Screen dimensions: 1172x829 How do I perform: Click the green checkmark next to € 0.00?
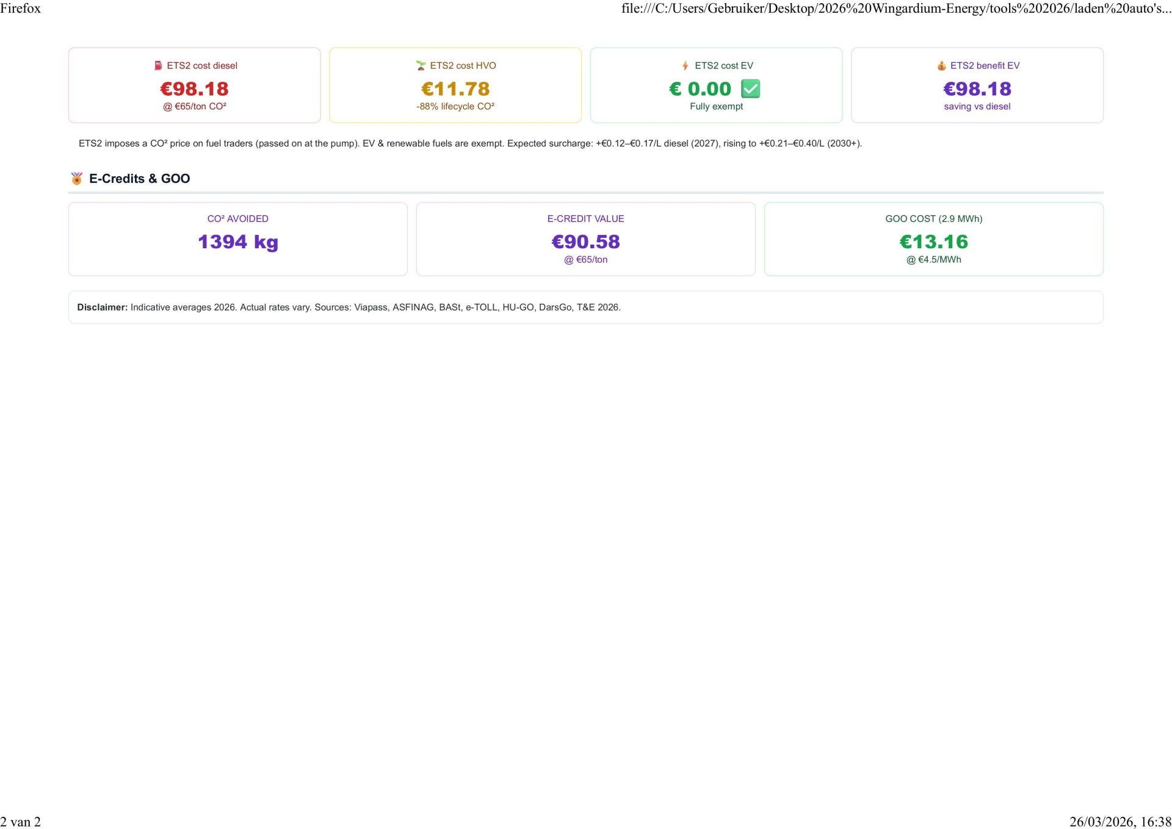pos(750,89)
